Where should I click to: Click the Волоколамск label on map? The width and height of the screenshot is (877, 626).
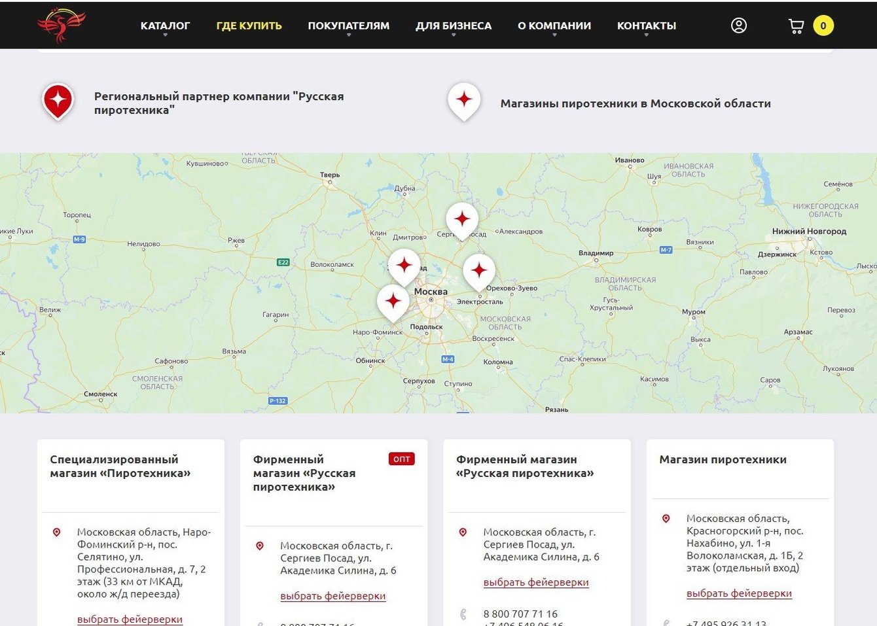point(332,264)
